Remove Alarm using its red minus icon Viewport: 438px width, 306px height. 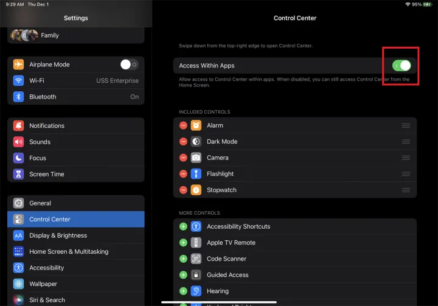[x=183, y=125]
